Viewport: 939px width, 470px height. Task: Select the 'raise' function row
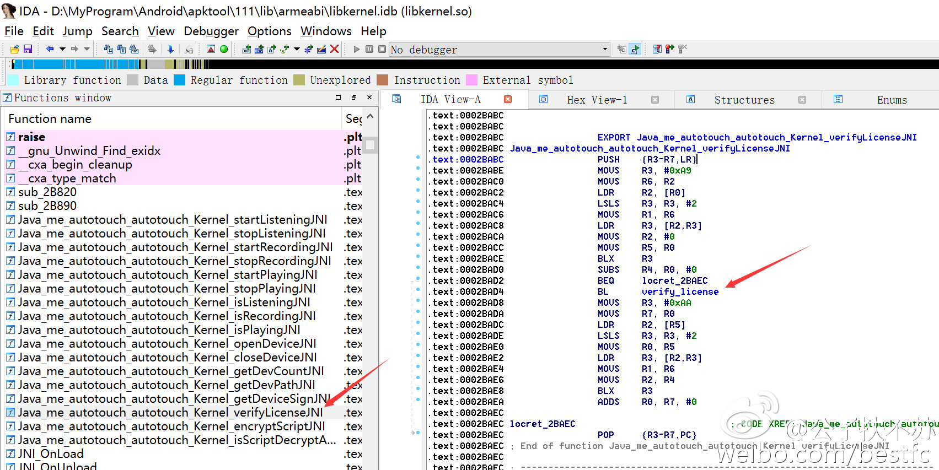point(184,137)
